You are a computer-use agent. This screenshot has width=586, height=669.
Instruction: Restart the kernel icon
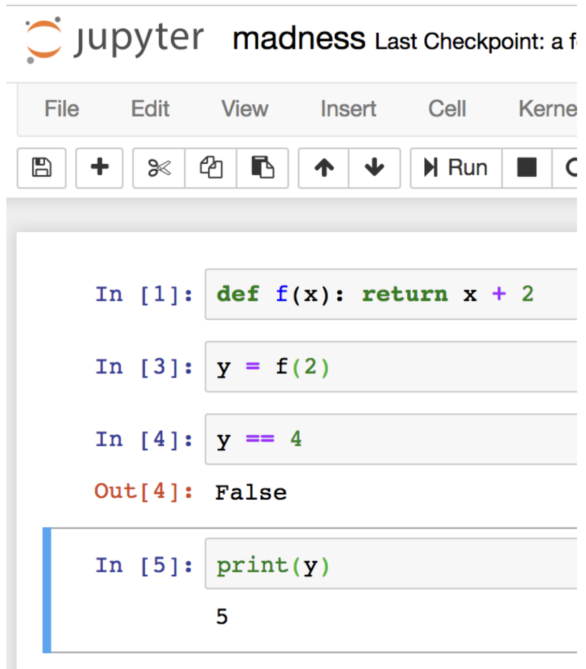tap(565, 168)
